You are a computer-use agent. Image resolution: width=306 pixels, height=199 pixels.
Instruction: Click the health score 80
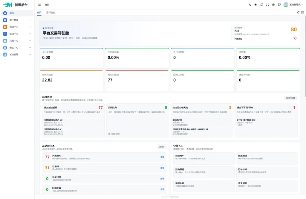tap(294, 30)
